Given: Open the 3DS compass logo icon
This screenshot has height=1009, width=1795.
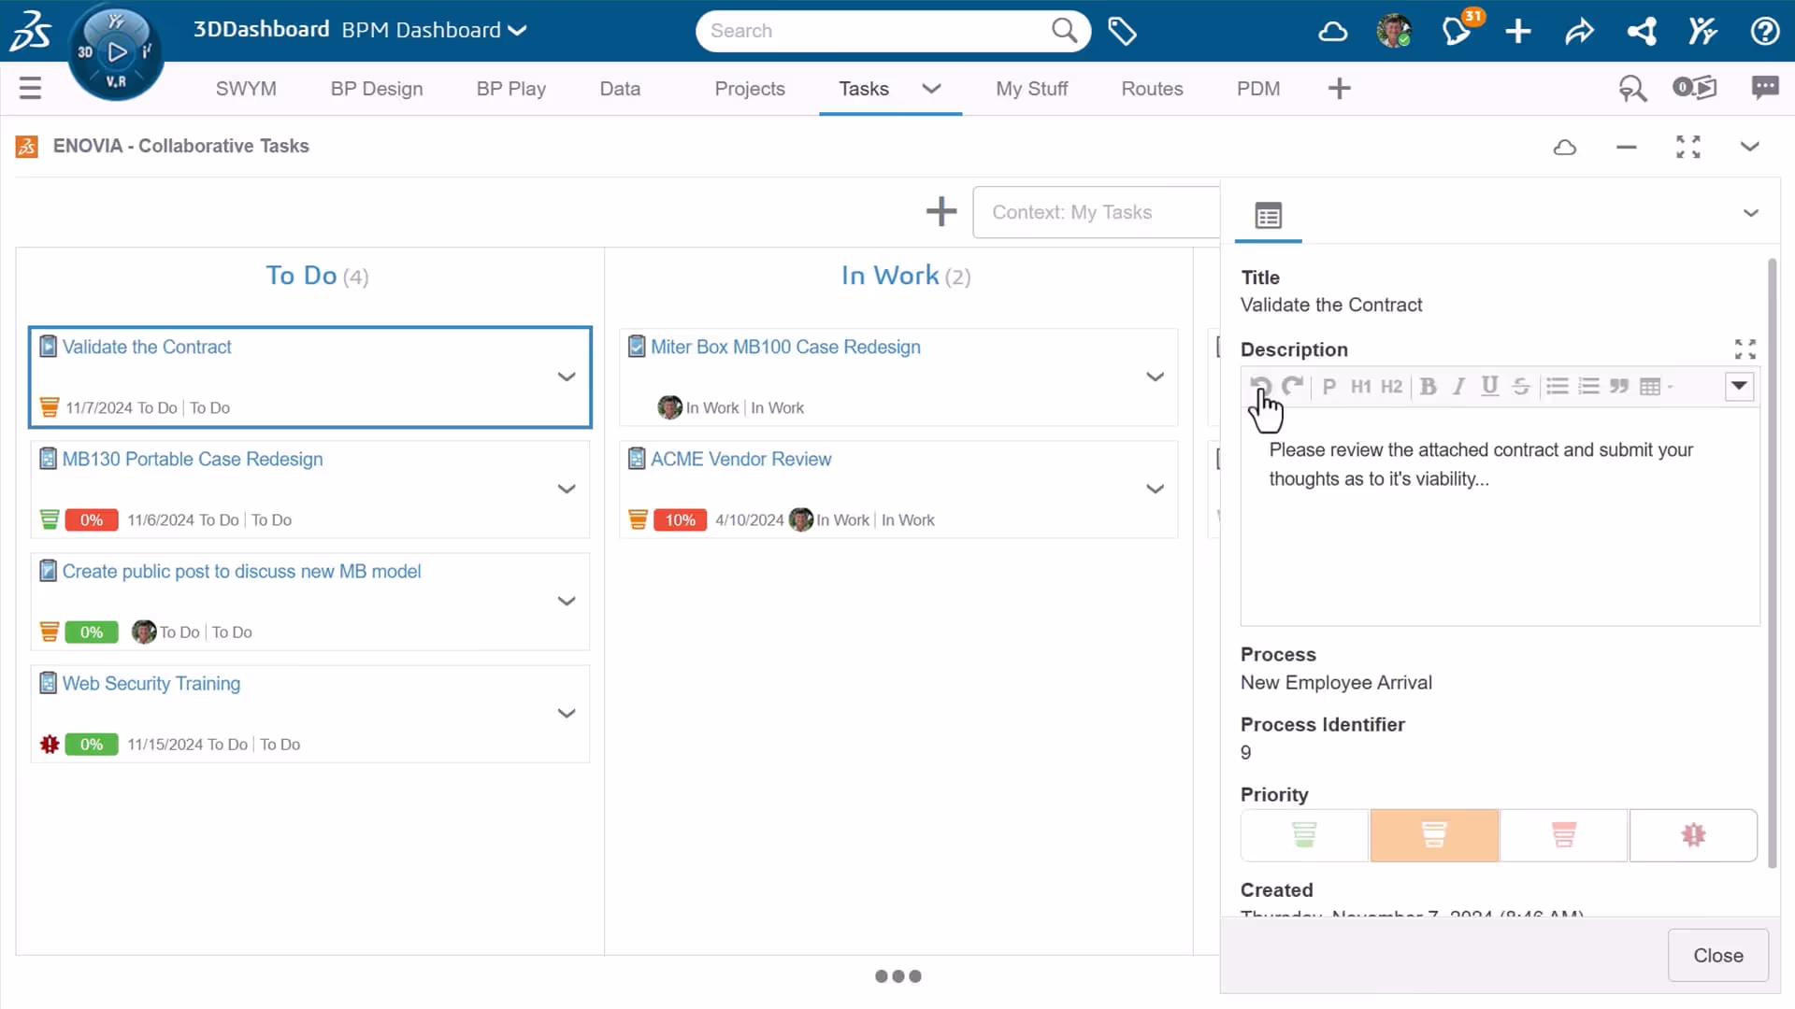Looking at the screenshot, I should click(x=30, y=31).
